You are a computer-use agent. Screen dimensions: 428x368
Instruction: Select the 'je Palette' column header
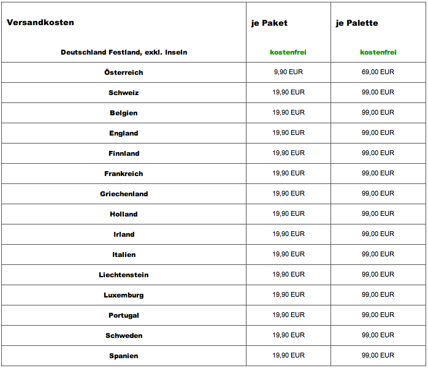pos(357,23)
